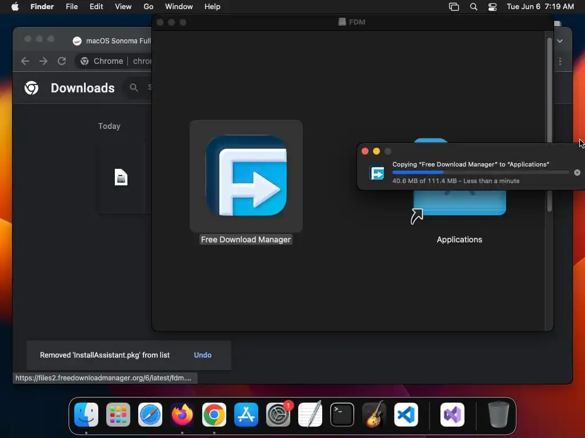Select the Free Download Manager app icon

tap(246, 176)
